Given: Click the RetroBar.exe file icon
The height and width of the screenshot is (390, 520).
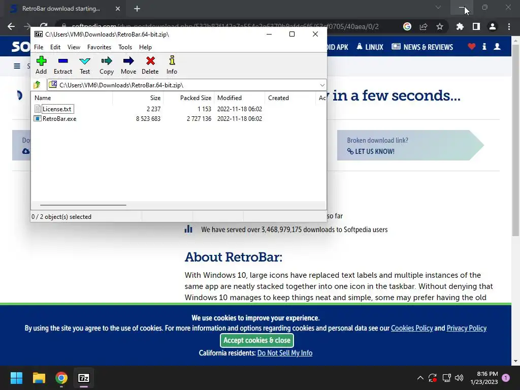Looking at the screenshot, I should [38, 118].
